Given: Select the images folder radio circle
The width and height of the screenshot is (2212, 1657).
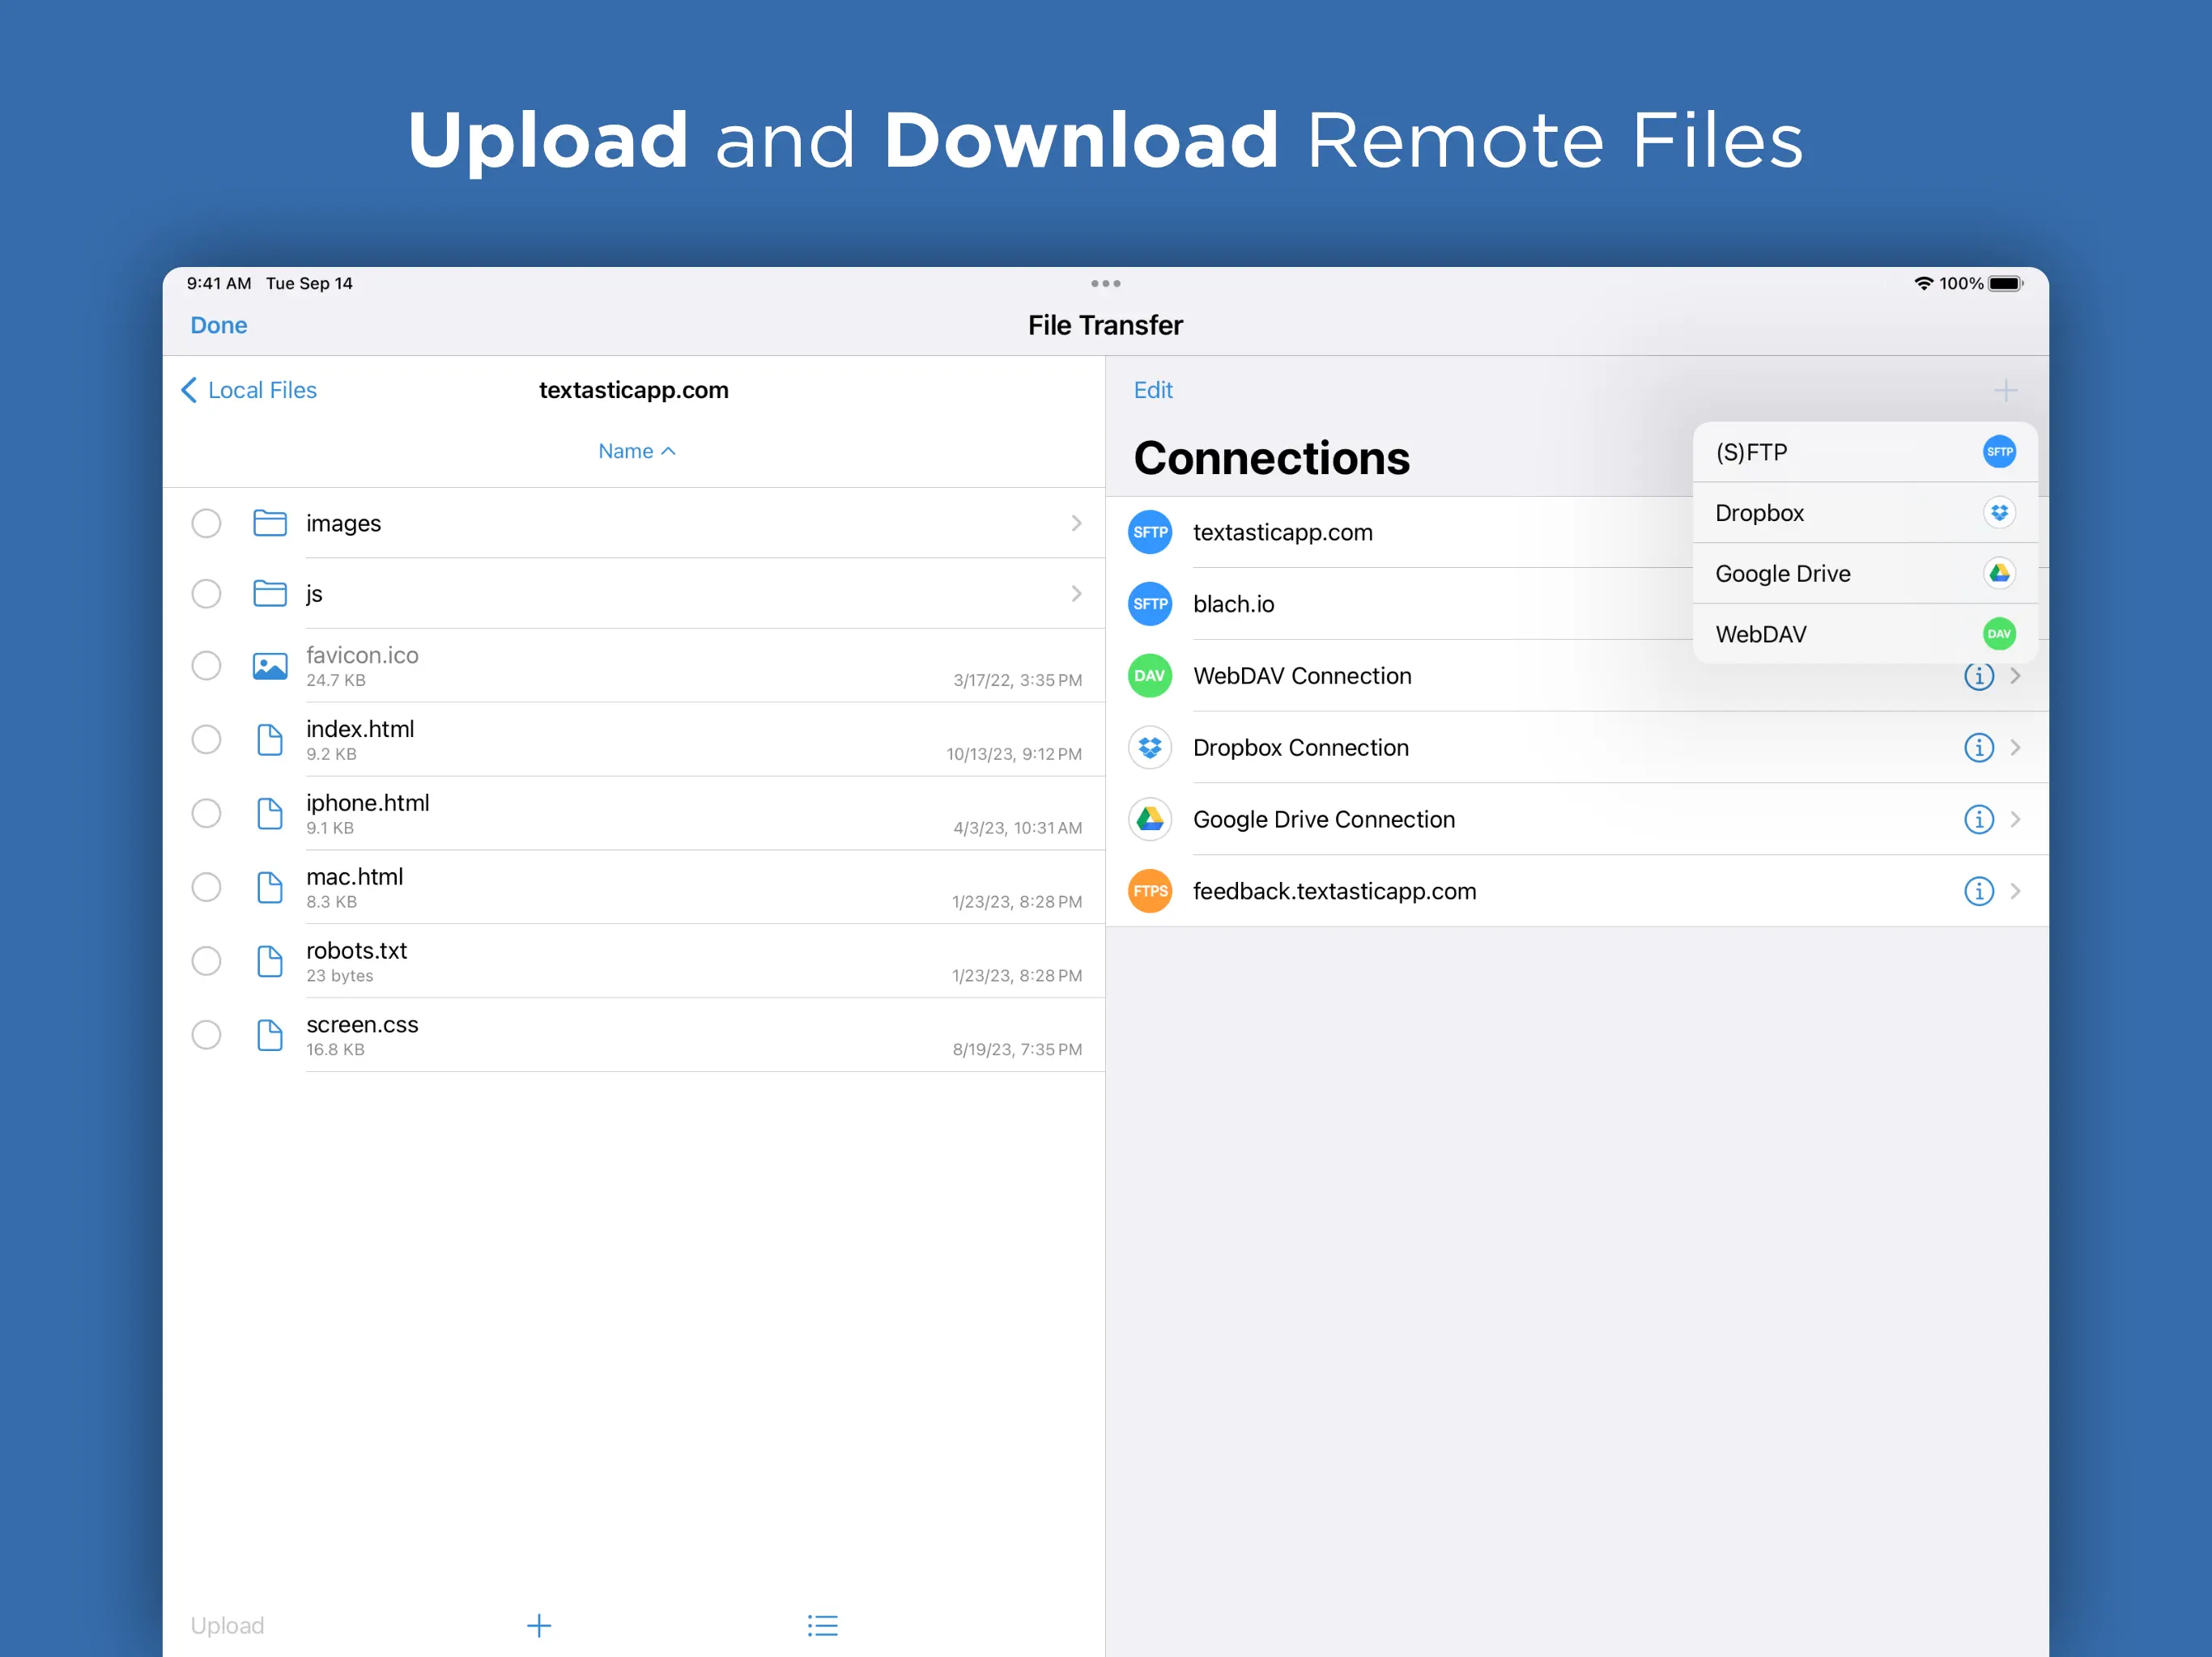Looking at the screenshot, I should tap(206, 523).
